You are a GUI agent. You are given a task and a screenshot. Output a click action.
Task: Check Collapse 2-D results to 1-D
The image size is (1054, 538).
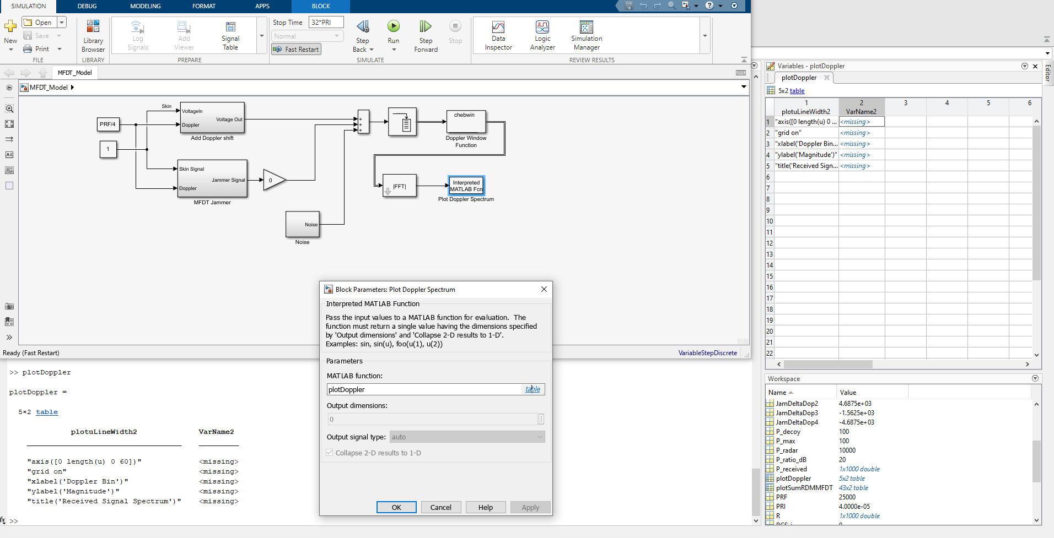(x=329, y=452)
